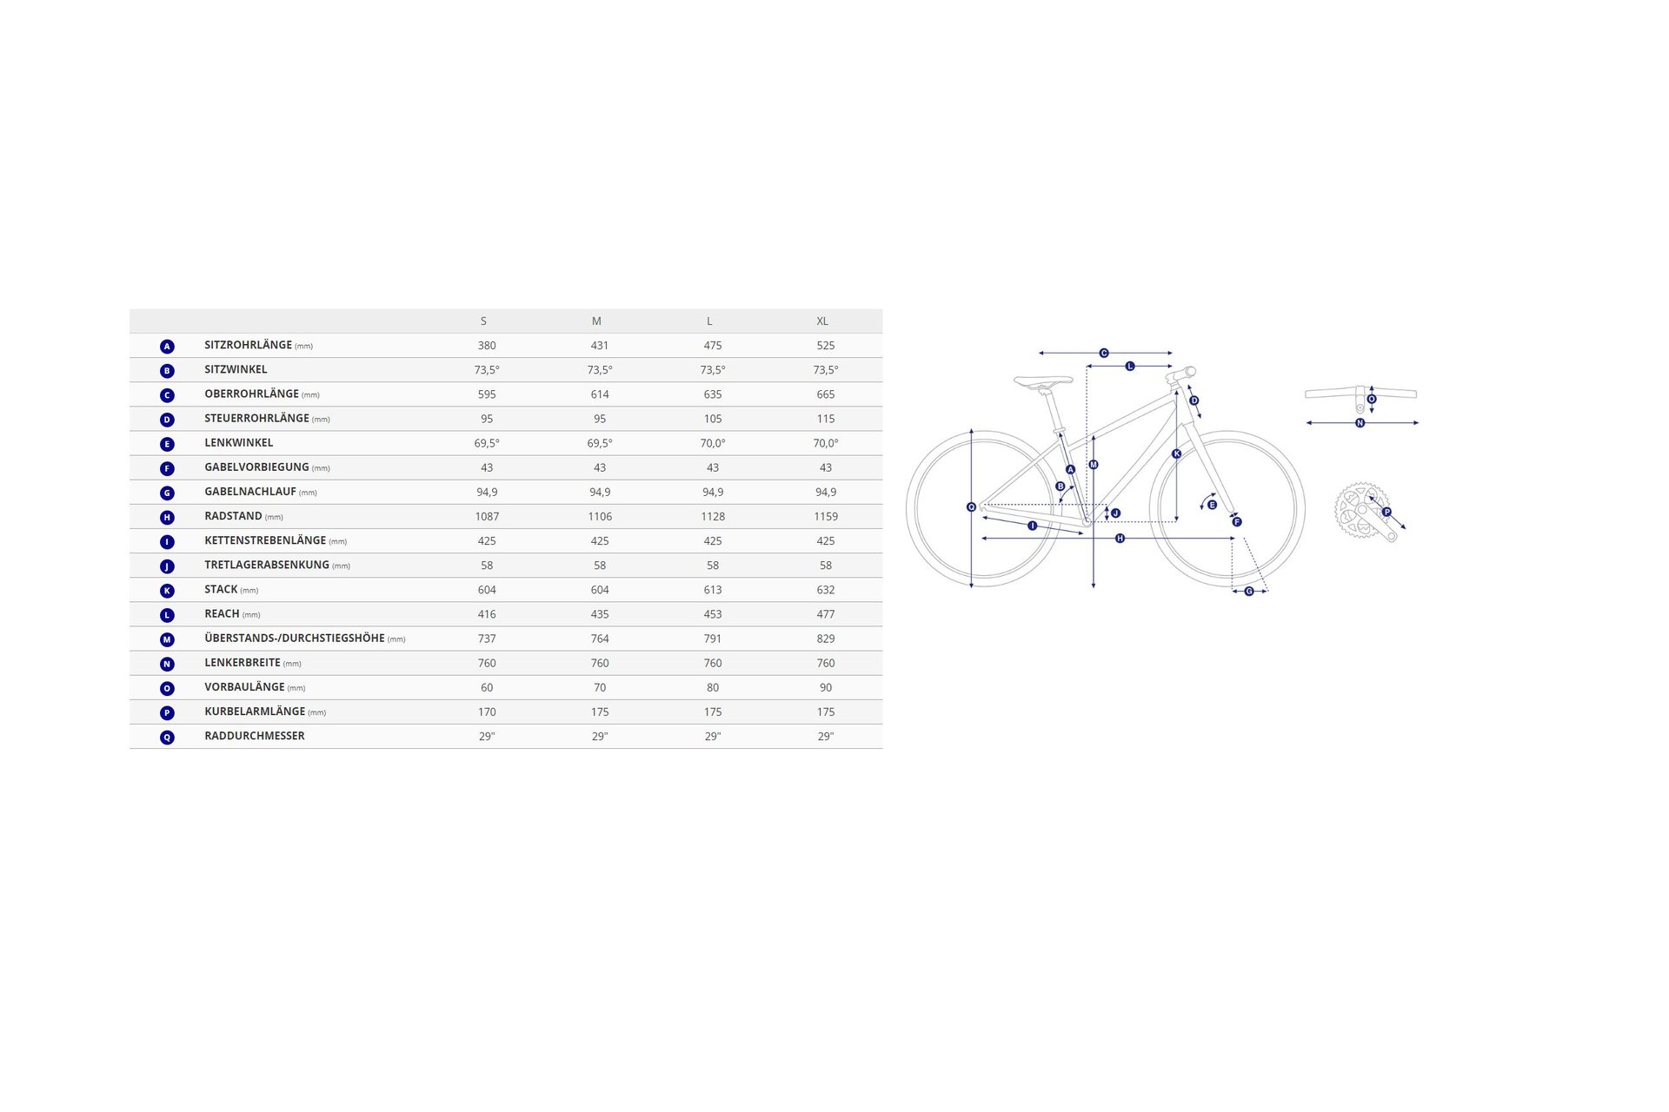The image size is (1669, 1112).
Task: Click the A badge beside Sitzrohrlänge
Action: (x=167, y=347)
